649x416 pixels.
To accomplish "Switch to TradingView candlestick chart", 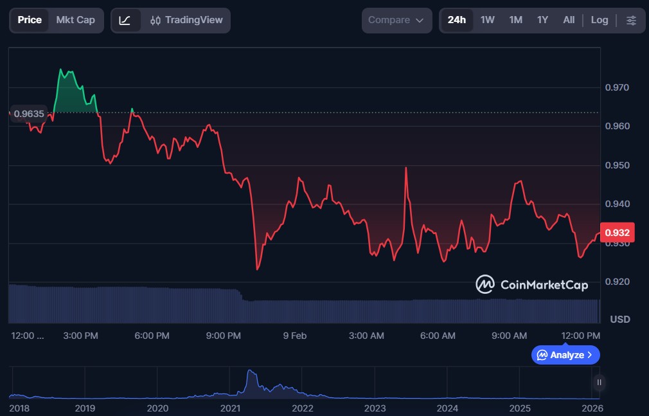I will pos(186,20).
